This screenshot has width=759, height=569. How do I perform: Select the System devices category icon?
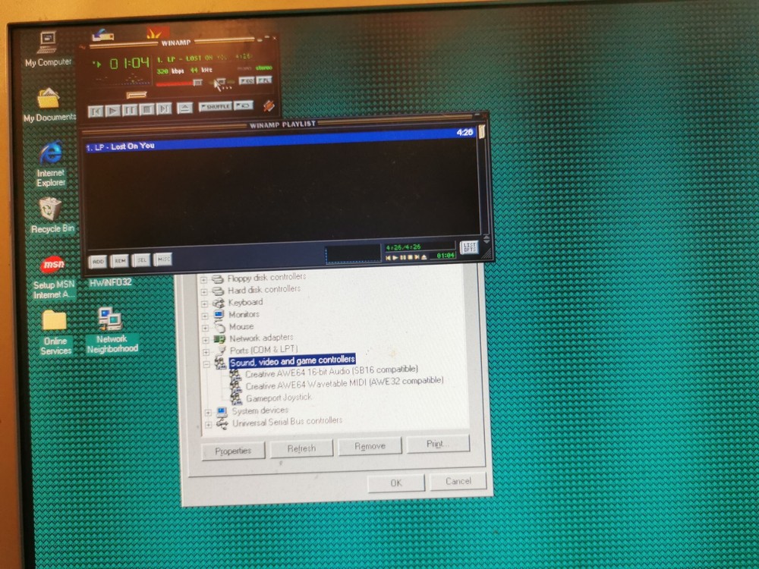(222, 412)
